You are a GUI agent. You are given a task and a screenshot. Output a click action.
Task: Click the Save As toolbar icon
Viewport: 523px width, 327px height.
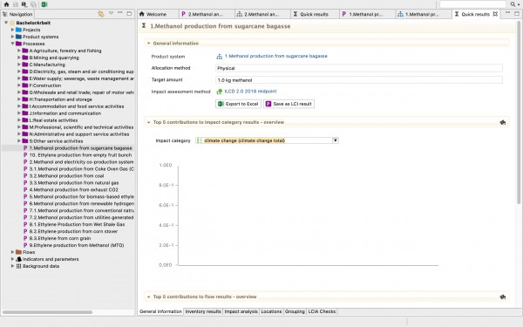tap(24, 4)
